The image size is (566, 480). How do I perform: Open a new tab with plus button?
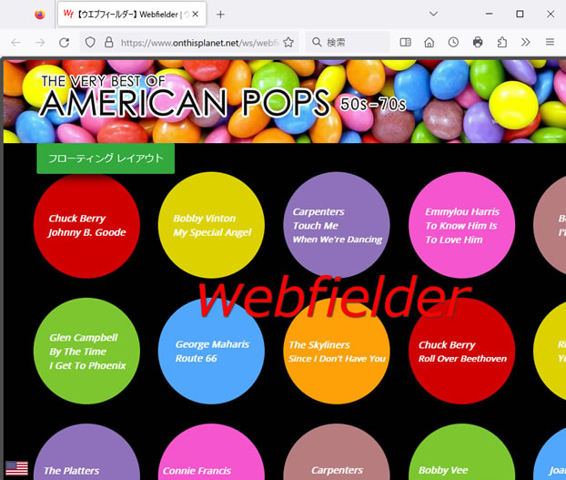coord(220,15)
